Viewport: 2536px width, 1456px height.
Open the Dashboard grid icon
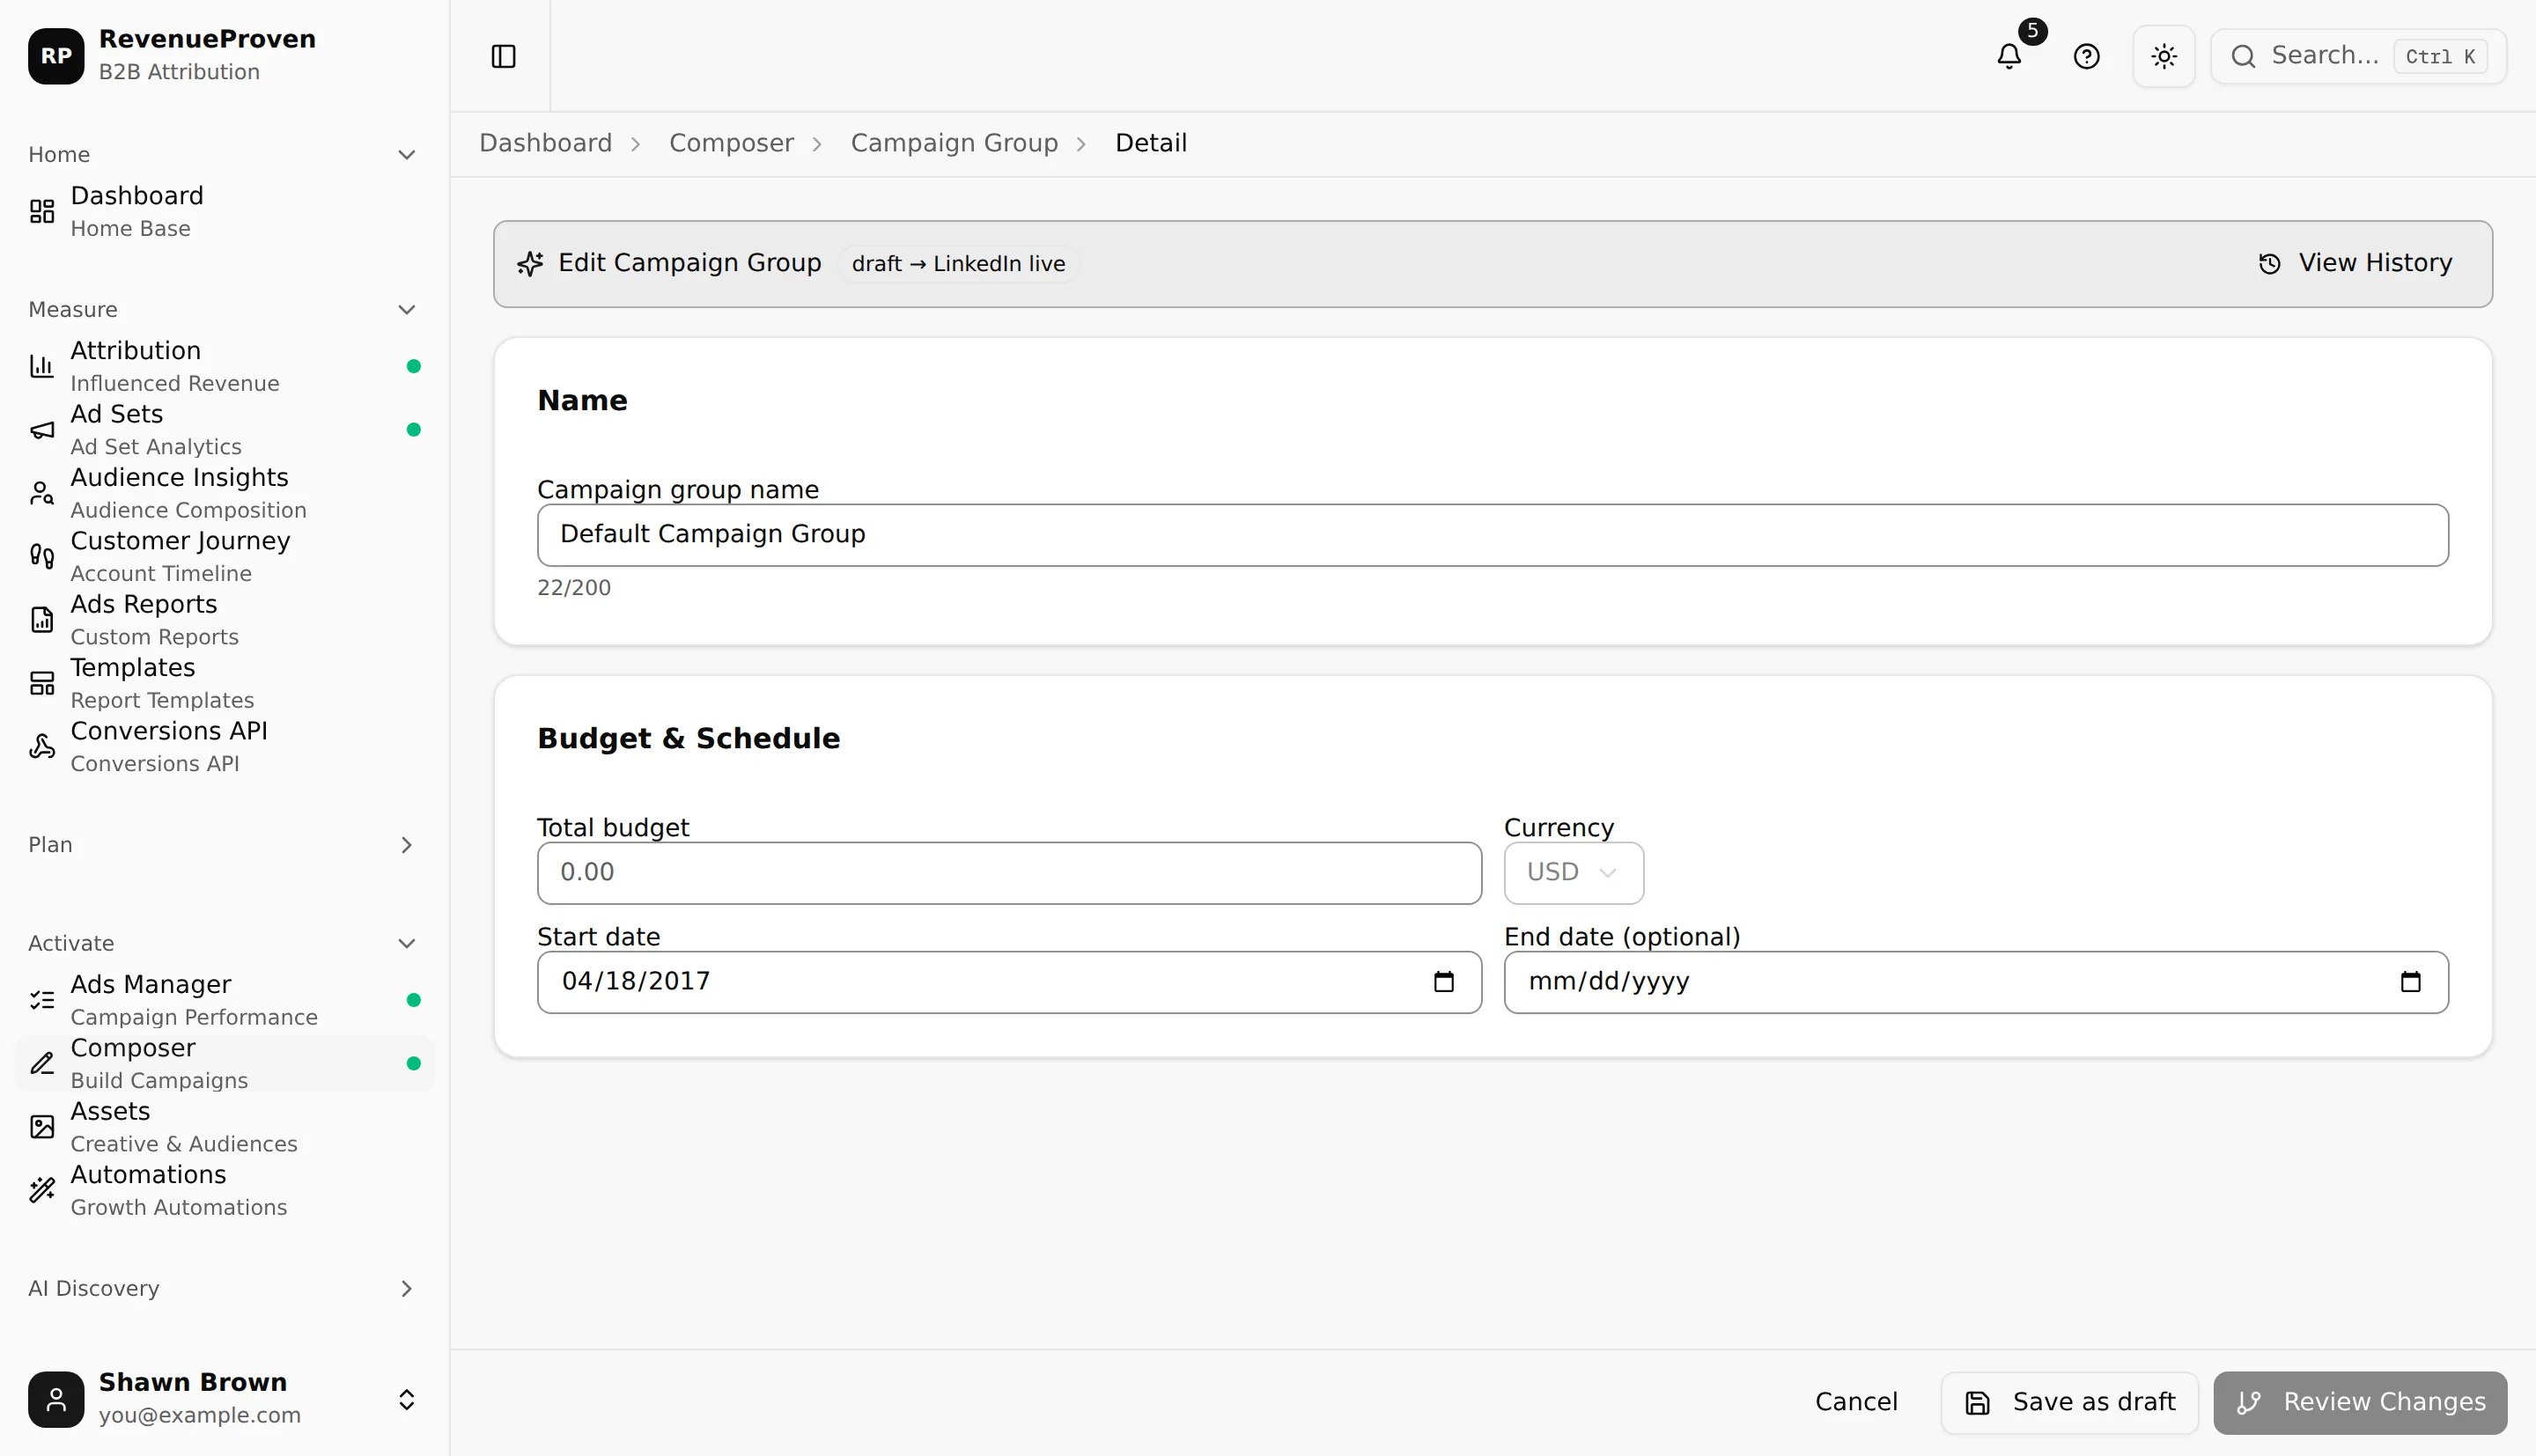point(42,211)
